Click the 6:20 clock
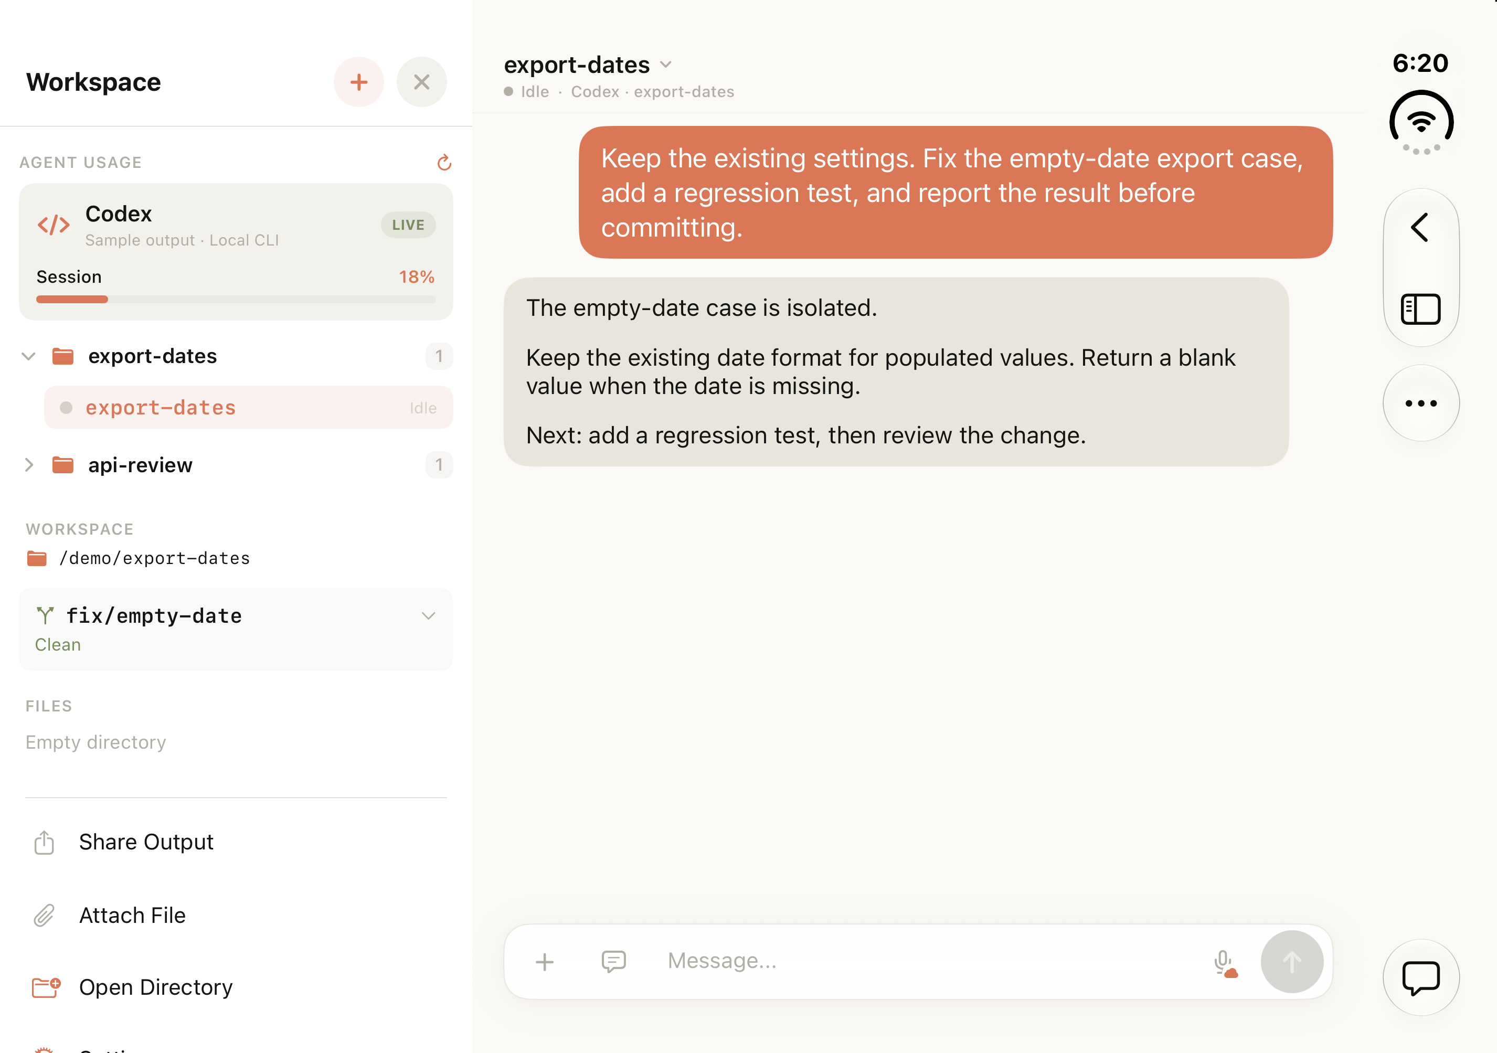 tap(1420, 63)
